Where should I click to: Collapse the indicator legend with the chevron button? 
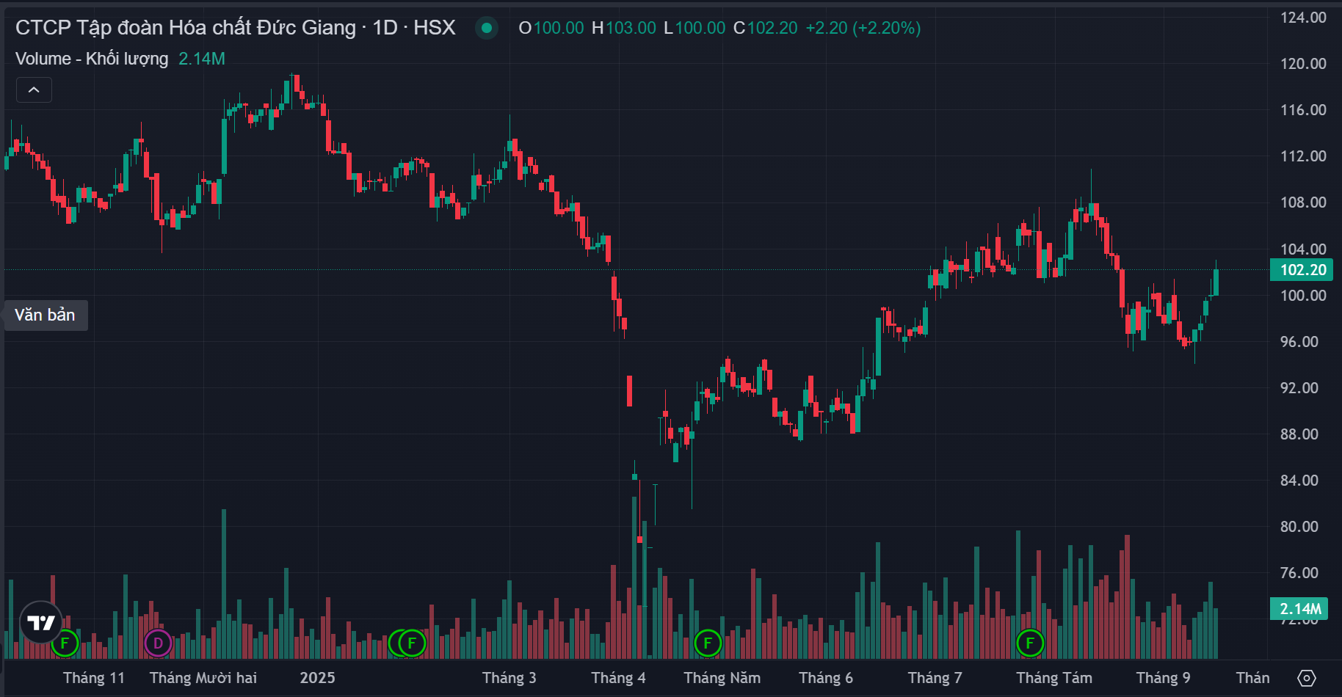34,90
